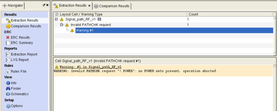
Task: Click the warning icon beside Warning #1
Action: click(72, 30)
